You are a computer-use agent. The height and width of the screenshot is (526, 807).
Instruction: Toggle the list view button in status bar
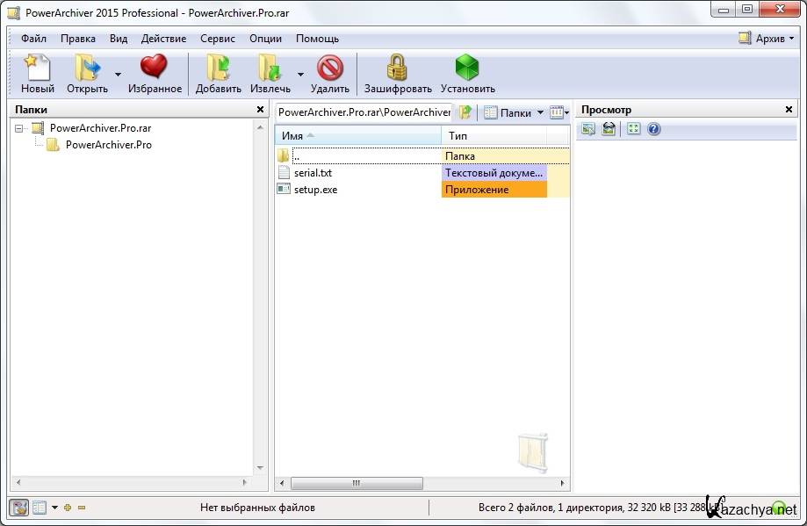coord(40,508)
